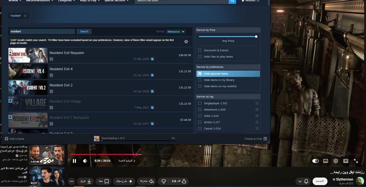Click the resident search term input field
The width and height of the screenshot is (366, 187).
42,31
